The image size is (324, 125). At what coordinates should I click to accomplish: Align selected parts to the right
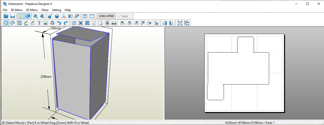click(x=136, y=23)
